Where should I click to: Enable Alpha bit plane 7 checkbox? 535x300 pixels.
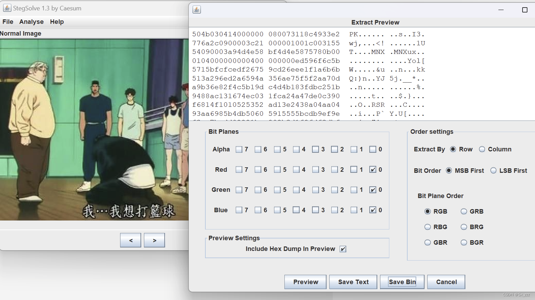pyautogui.click(x=239, y=149)
